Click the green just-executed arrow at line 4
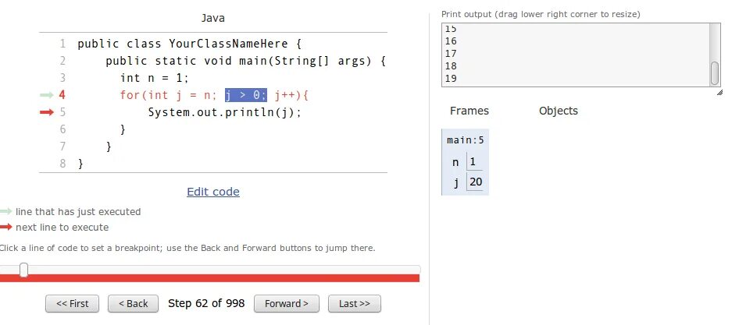Screen dimensions: 739x325 [47, 95]
